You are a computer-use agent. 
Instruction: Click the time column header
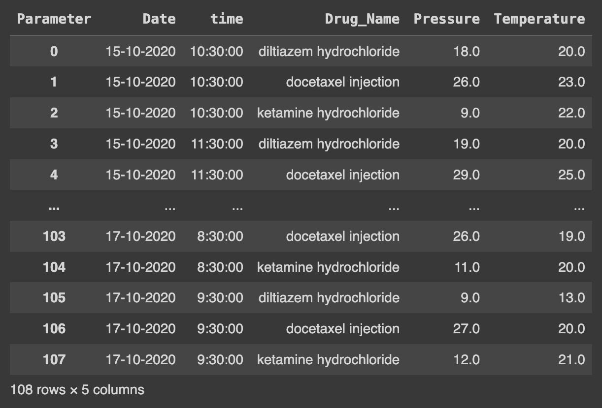click(227, 19)
